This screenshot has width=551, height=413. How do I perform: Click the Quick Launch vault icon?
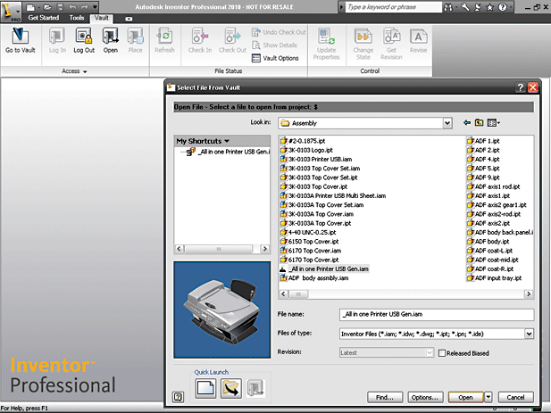click(255, 388)
